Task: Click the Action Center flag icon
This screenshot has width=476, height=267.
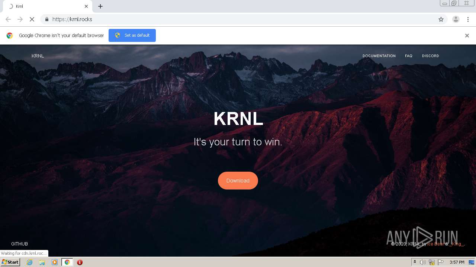Action: pyautogui.click(x=441, y=262)
